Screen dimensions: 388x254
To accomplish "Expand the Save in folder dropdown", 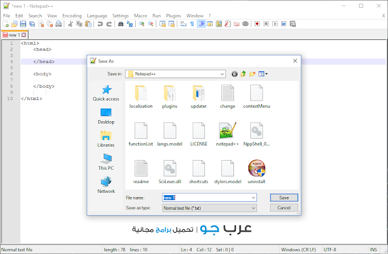I will 222,74.
